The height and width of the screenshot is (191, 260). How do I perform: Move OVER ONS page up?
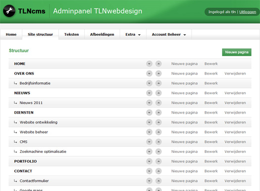(x=158, y=73)
